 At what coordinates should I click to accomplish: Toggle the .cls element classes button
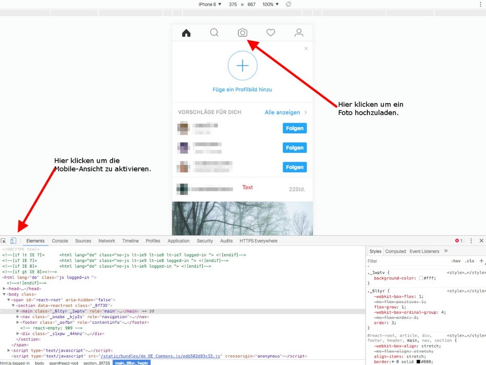470,261
